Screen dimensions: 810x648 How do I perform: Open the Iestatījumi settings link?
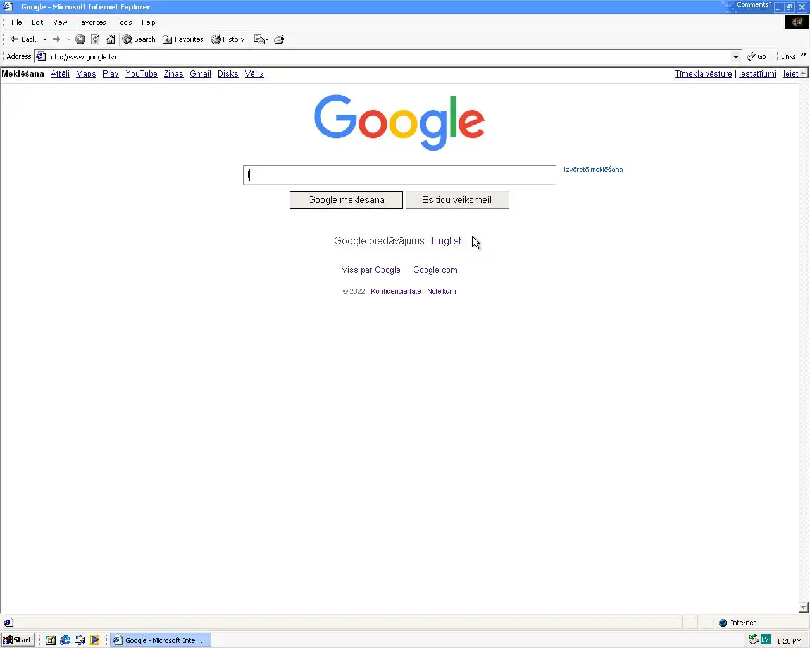pyautogui.click(x=757, y=74)
